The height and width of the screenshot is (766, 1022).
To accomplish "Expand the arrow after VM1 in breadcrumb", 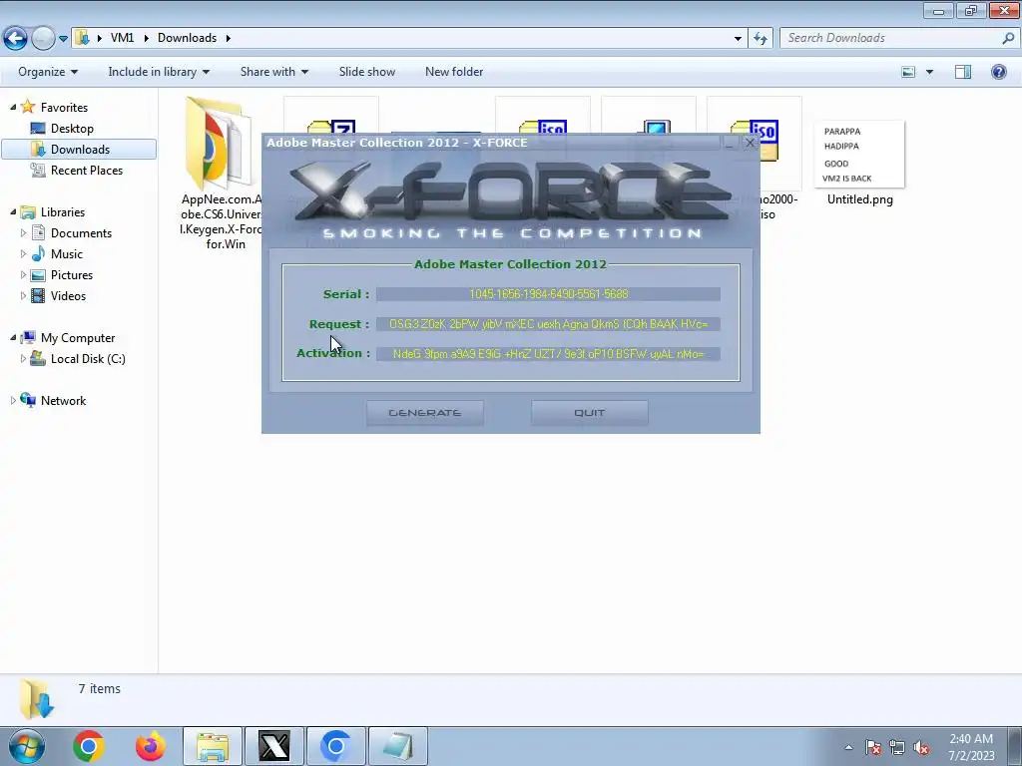I will 146,38.
